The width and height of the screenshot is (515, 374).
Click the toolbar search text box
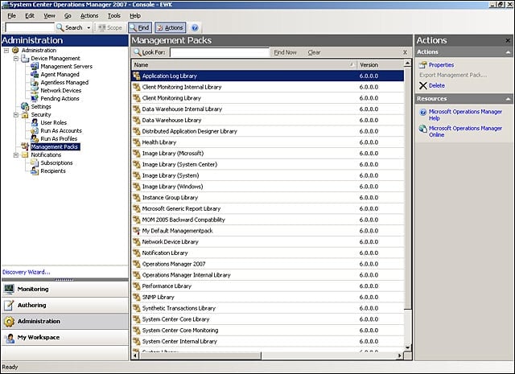[x=30, y=28]
